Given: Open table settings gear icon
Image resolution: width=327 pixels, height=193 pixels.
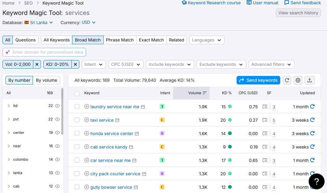Looking at the screenshot, I should (298, 80).
